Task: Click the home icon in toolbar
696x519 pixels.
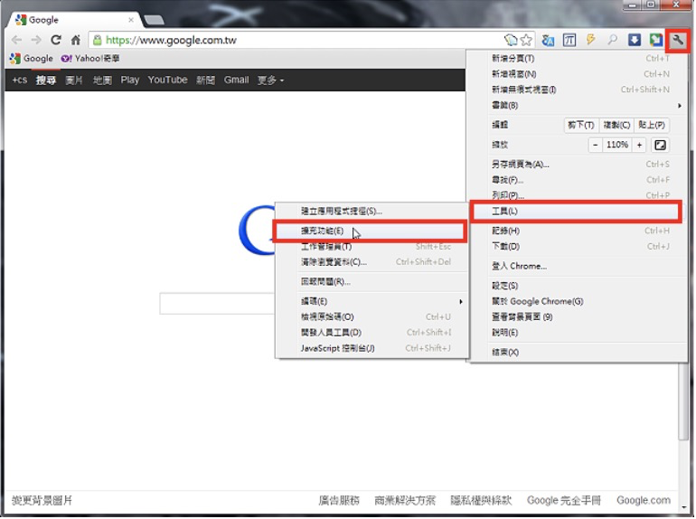Action: (x=76, y=41)
